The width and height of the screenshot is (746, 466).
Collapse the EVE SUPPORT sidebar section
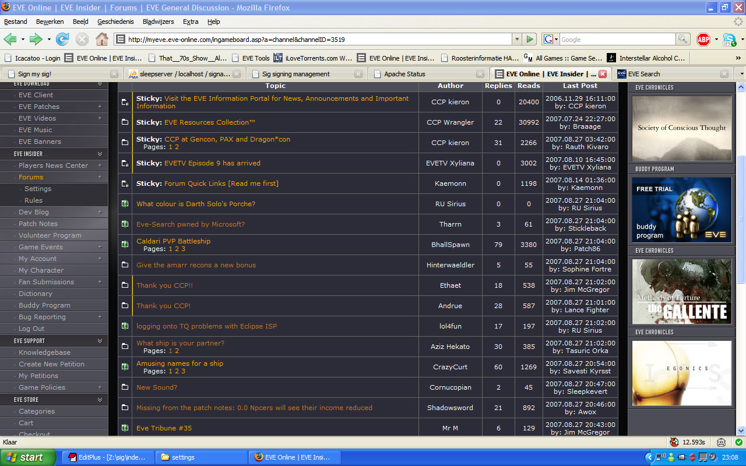(100, 341)
